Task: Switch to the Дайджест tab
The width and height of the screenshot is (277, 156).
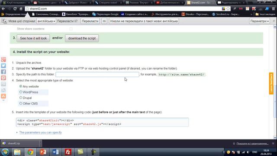Action: tap(77, 3)
